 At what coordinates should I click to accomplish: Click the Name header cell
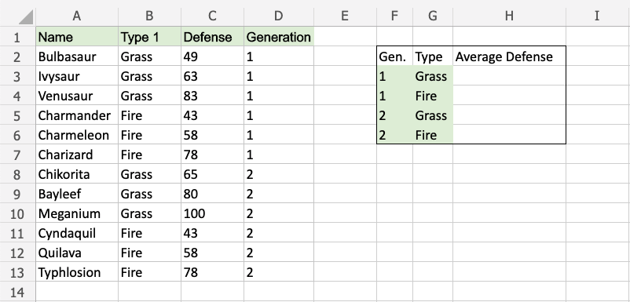pos(77,37)
